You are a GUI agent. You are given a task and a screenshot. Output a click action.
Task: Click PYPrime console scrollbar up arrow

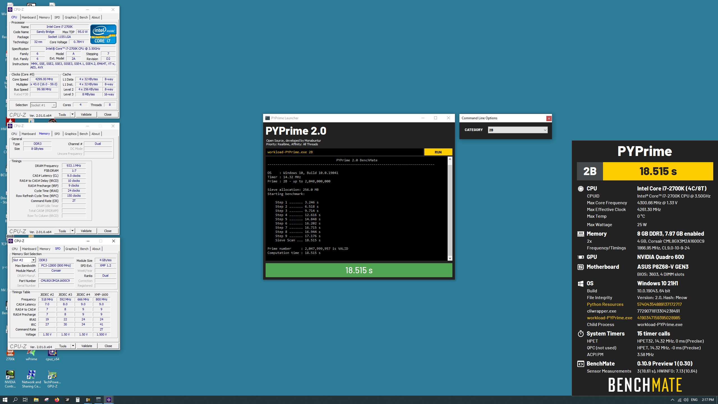point(450,159)
